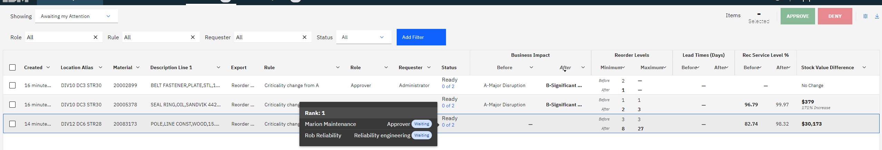This screenshot has height=150, width=882.
Task: Click 'Rob Reliability' in the rank tooltip
Action: (323, 135)
